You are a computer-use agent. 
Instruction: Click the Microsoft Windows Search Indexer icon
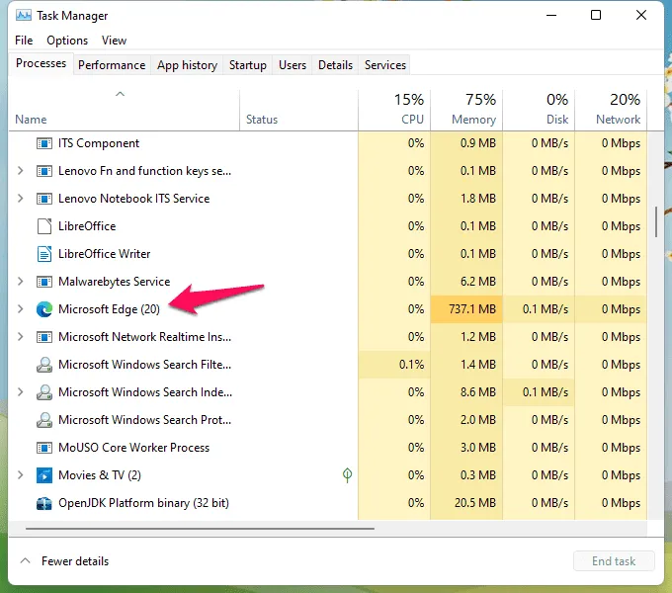(44, 392)
